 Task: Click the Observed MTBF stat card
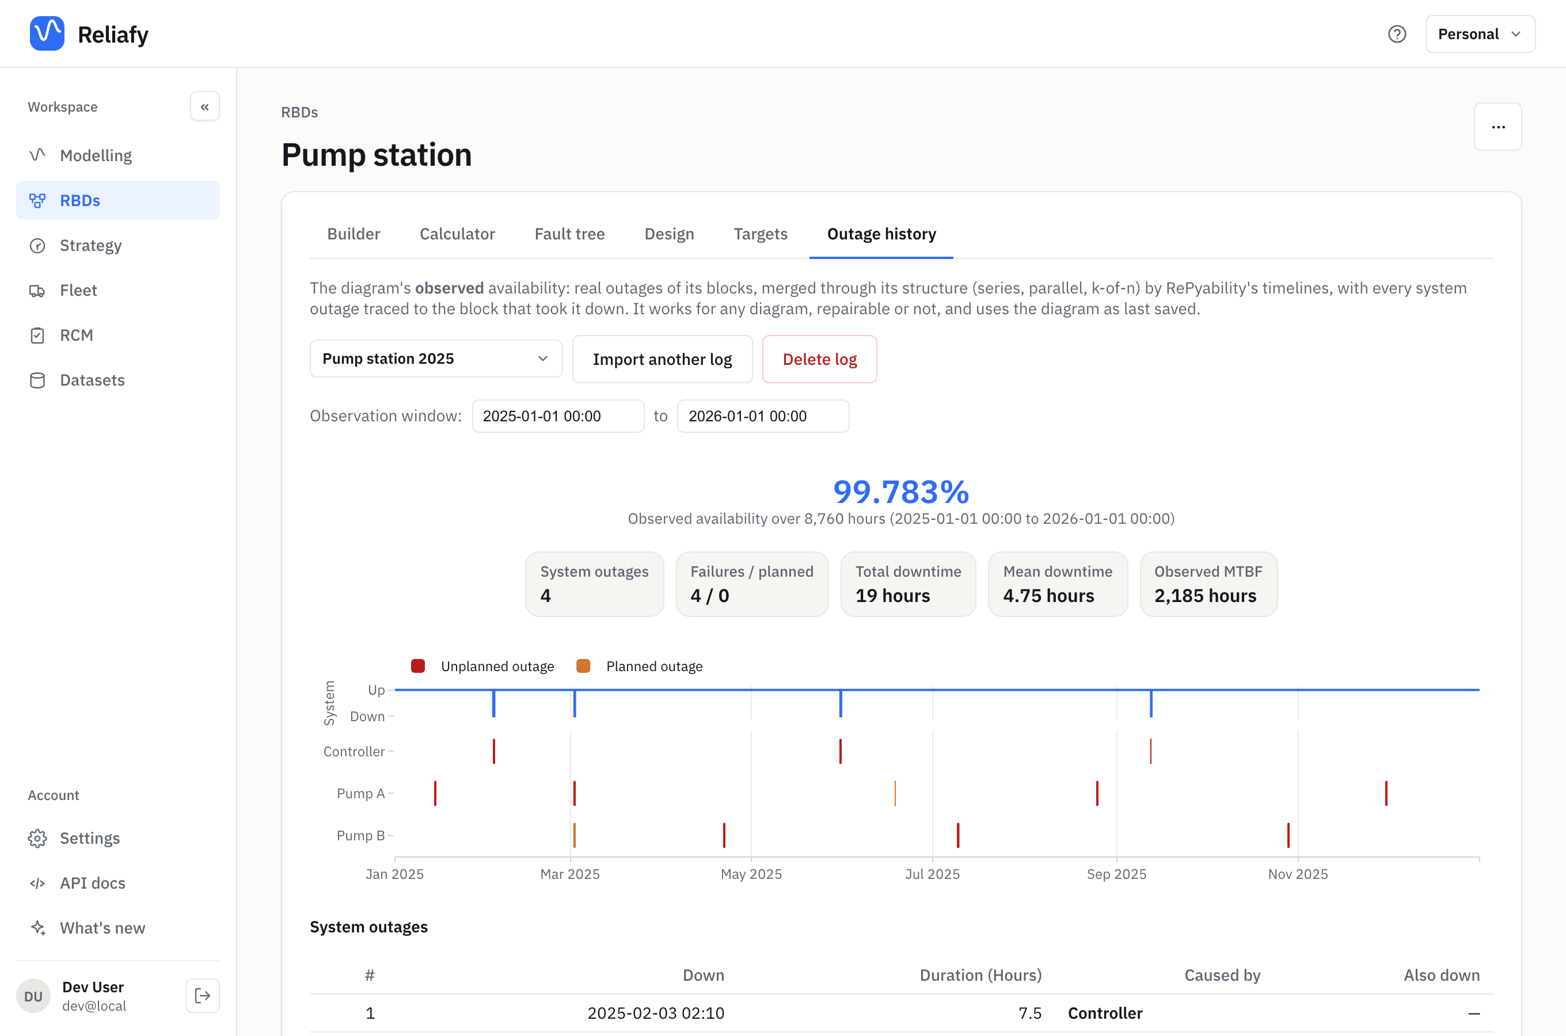point(1208,584)
